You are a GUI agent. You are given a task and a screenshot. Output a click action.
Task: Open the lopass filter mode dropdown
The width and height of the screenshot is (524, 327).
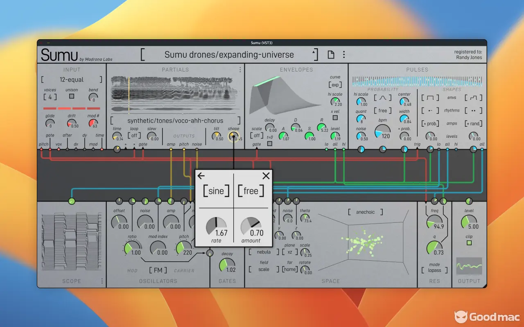pyautogui.click(x=434, y=270)
